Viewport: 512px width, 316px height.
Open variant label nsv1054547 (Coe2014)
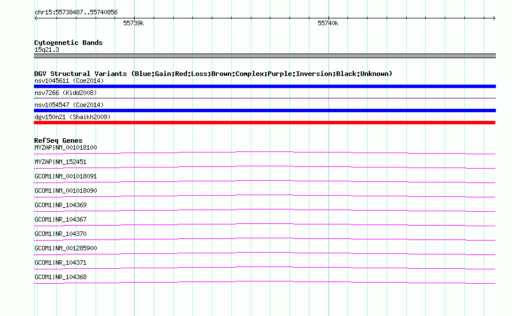tap(69, 105)
